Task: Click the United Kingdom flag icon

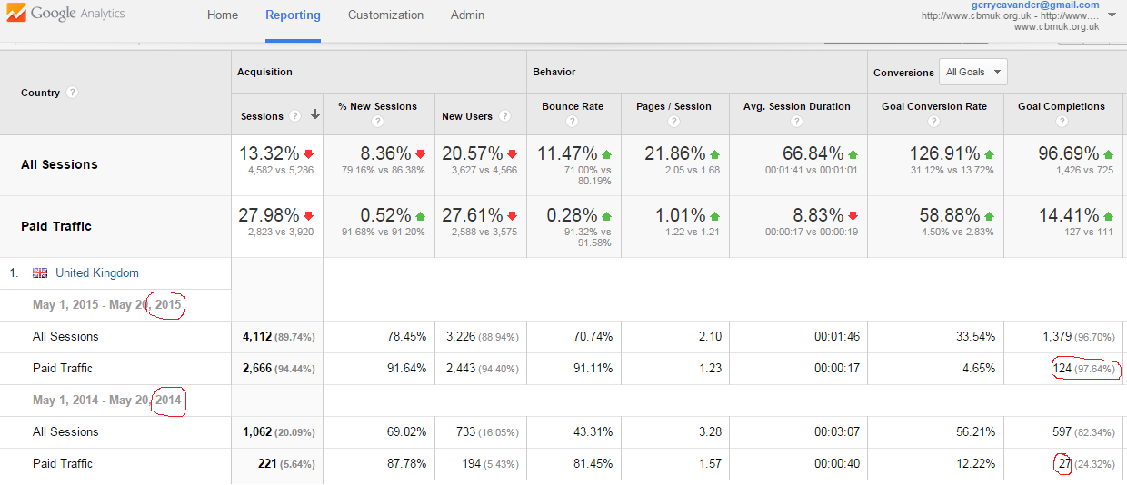Action: (40, 273)
